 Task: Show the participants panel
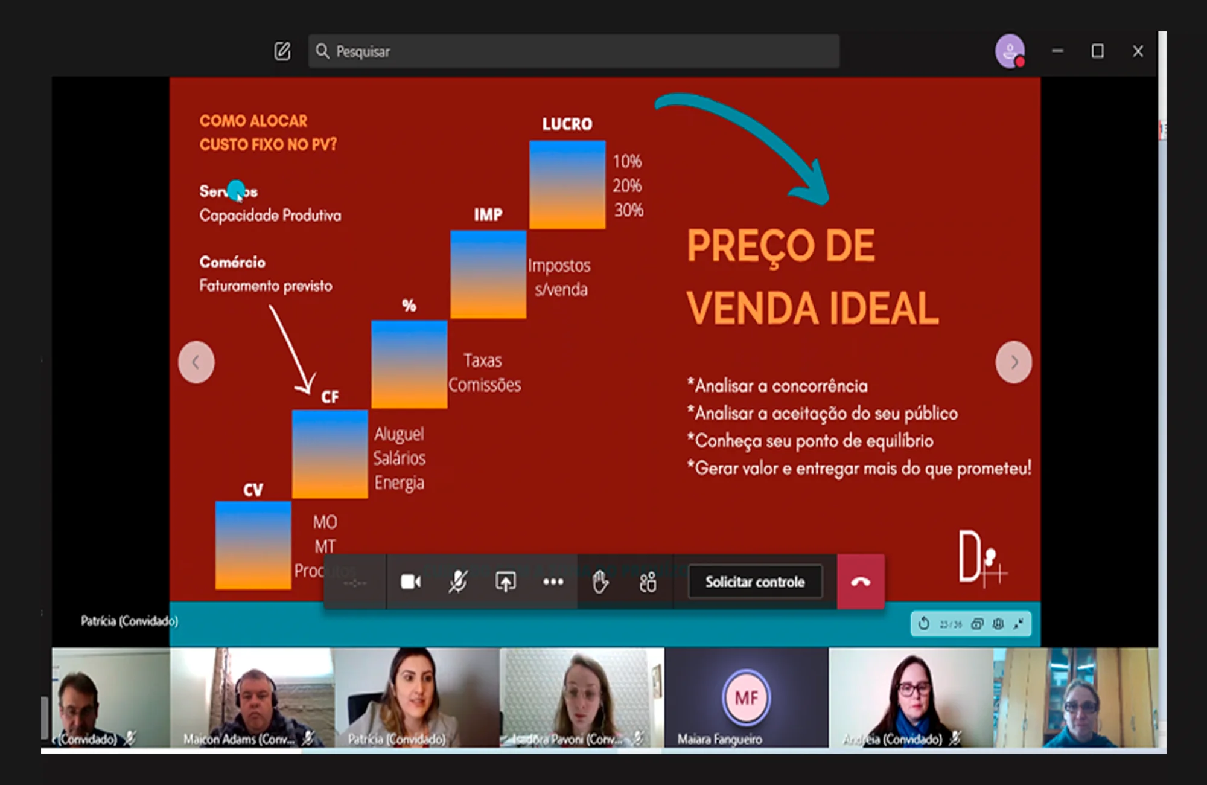(x=648, y=582)
